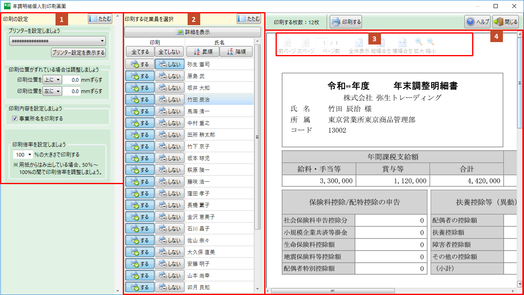Collapse the employee selection panel with たたむ
This screenshot has width=524, height=295.
[x=249, y=19]
